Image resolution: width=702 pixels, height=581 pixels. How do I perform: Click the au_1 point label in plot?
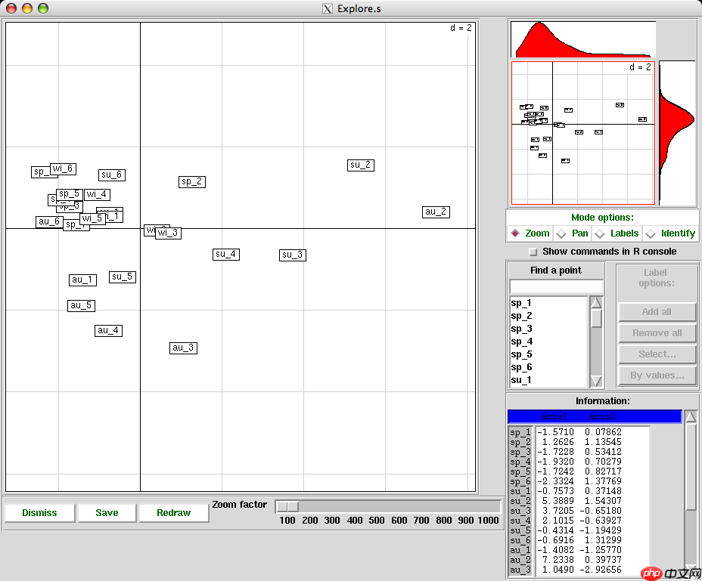[82, 280]
